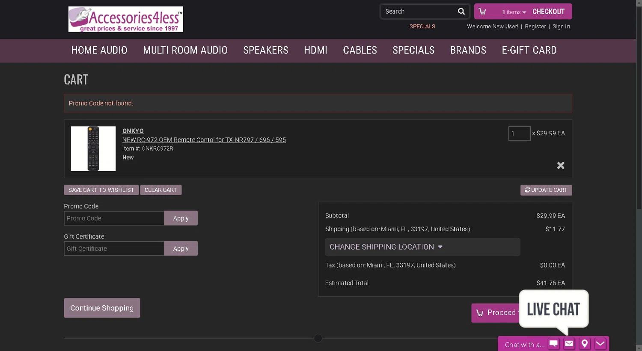Click the search magnifier icon
The image size is (642, 351).
[461, 12]
